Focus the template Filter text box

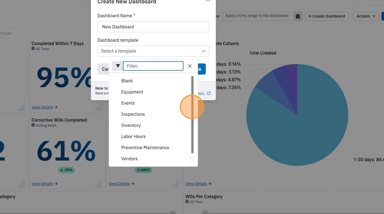point(153,66)
